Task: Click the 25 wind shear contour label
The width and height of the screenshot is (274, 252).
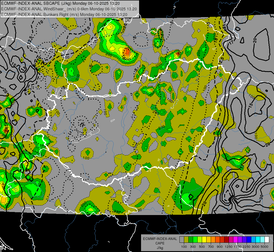Action: click(266, 181)
